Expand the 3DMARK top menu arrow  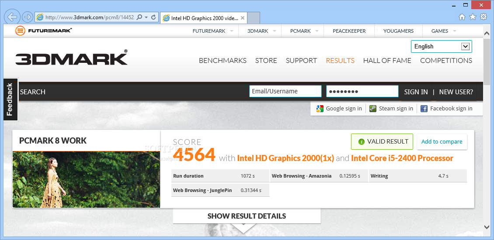274,31
